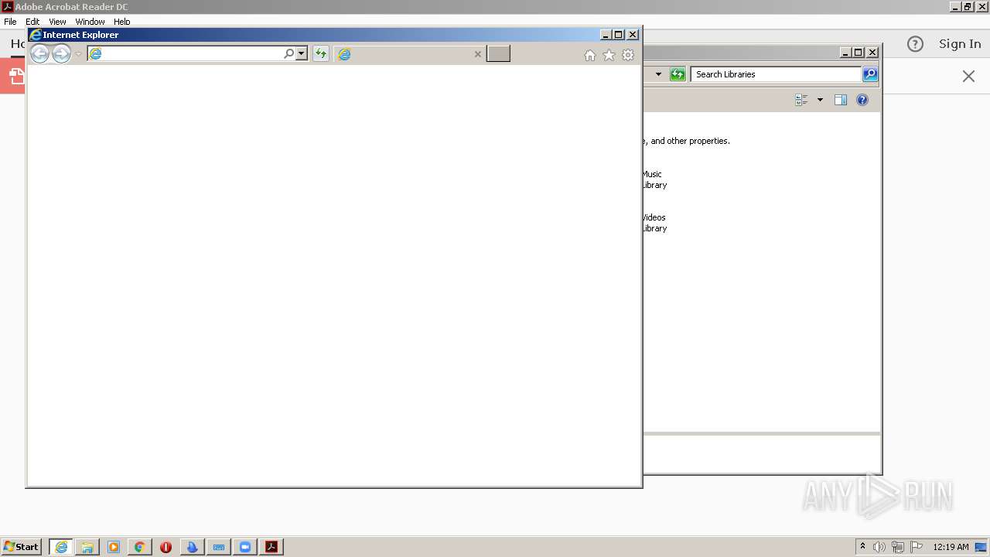
Task: Click the Search Libraries box in Explorer
Action: (x=776, y=74)
